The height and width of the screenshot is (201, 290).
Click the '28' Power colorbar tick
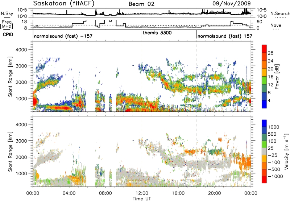[270, 53]
